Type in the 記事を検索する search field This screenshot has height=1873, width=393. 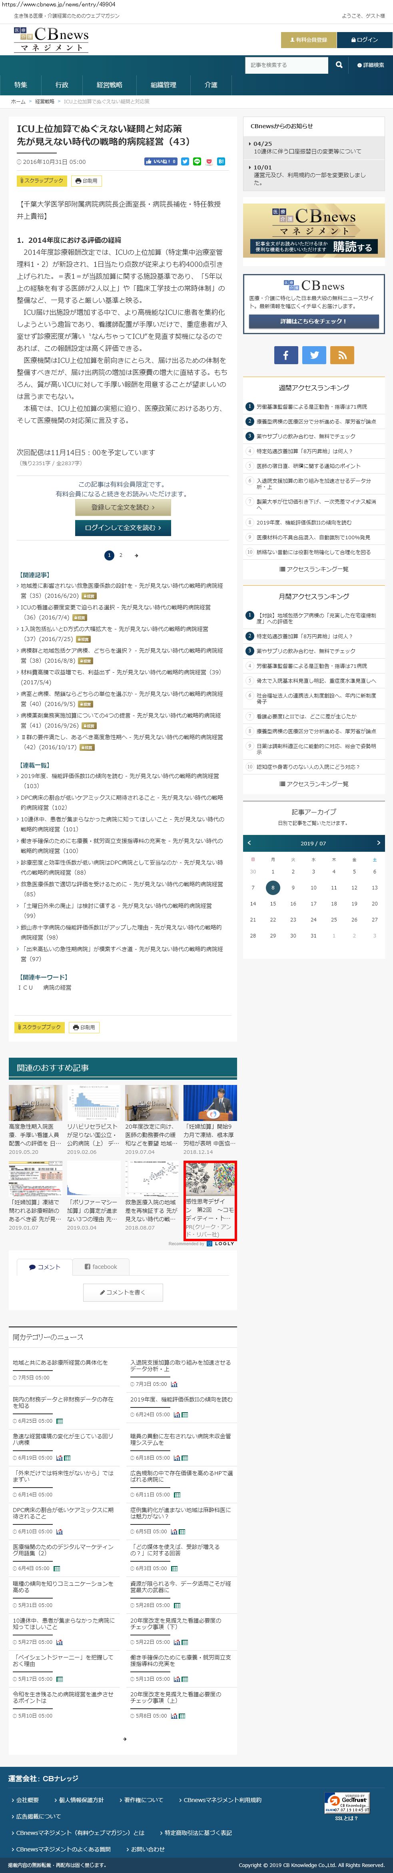286,65
